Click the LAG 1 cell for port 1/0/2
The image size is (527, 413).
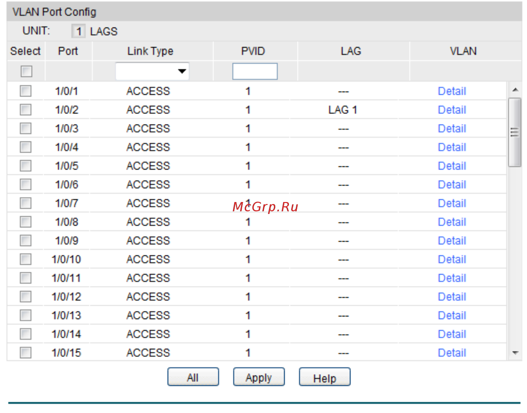pos(343,110)
